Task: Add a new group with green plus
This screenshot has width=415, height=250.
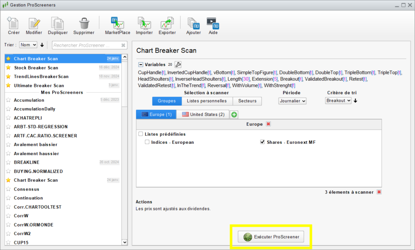Action: point(234,114)
